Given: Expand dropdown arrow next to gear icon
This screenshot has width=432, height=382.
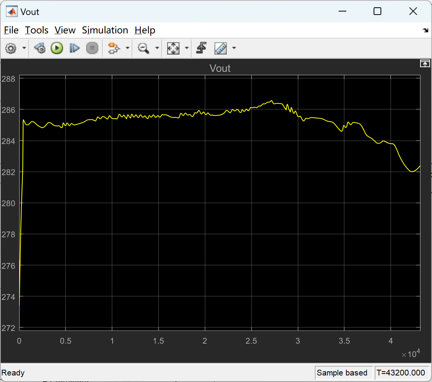Looking at the screenshot, I should [24, 48].
